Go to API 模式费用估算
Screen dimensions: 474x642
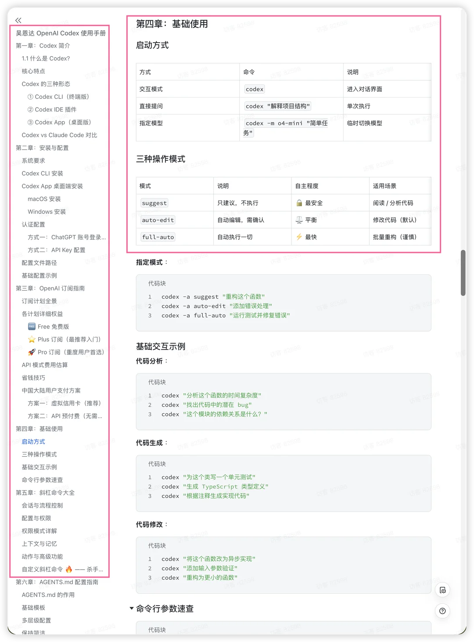[45, 365]
